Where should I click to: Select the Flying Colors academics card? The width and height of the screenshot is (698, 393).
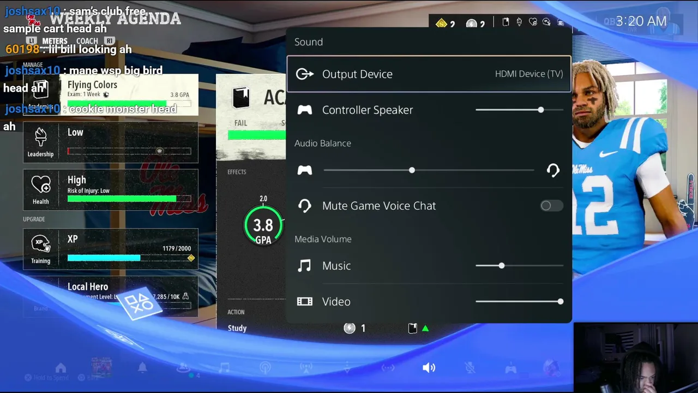pyautogui.click(x=111, y=95)
